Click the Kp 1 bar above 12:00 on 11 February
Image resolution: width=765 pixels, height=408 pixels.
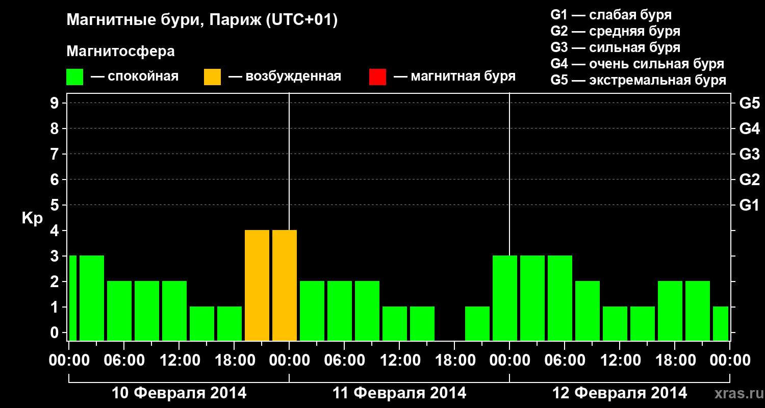(x=395, y=323)
